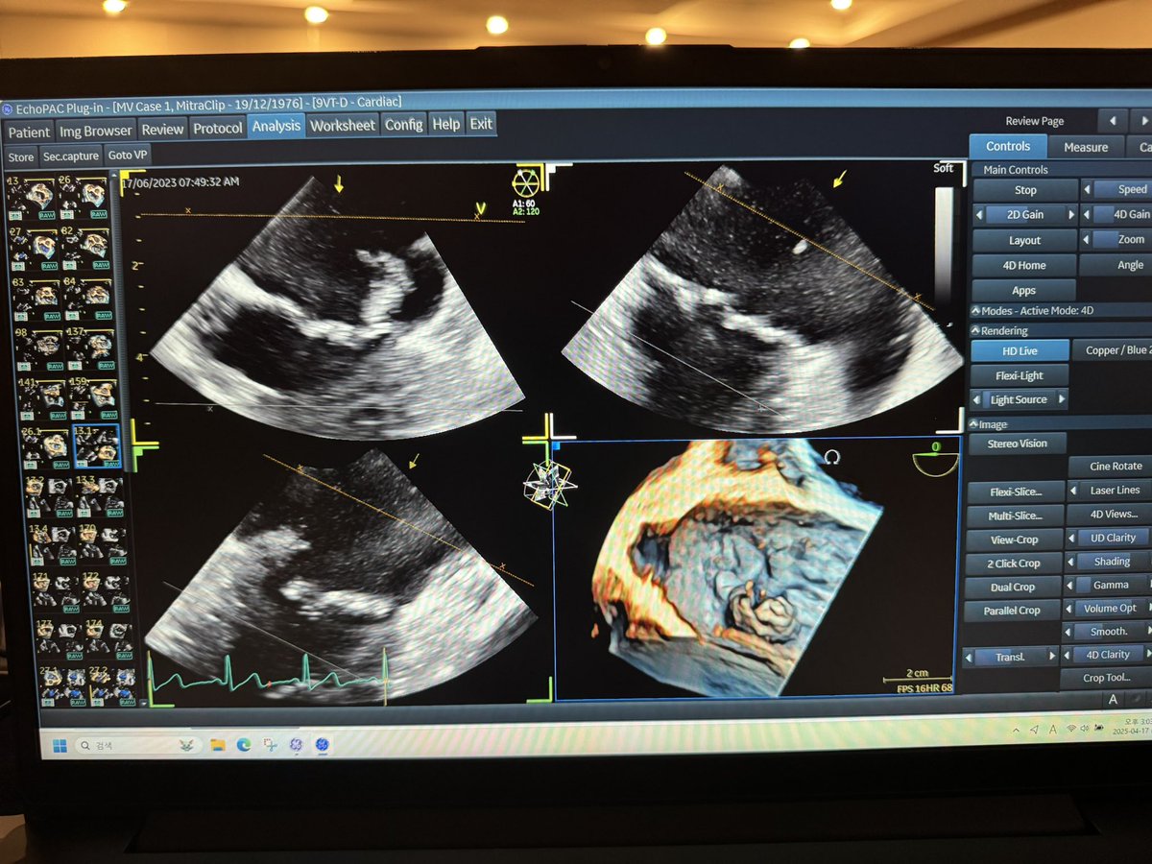The height and width of the screenshot is (864, 1152).
Task: Click the Store button
Action: coord(20,156)
